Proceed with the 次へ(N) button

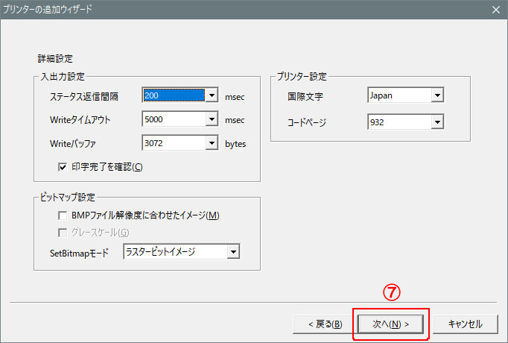[391, 324]
